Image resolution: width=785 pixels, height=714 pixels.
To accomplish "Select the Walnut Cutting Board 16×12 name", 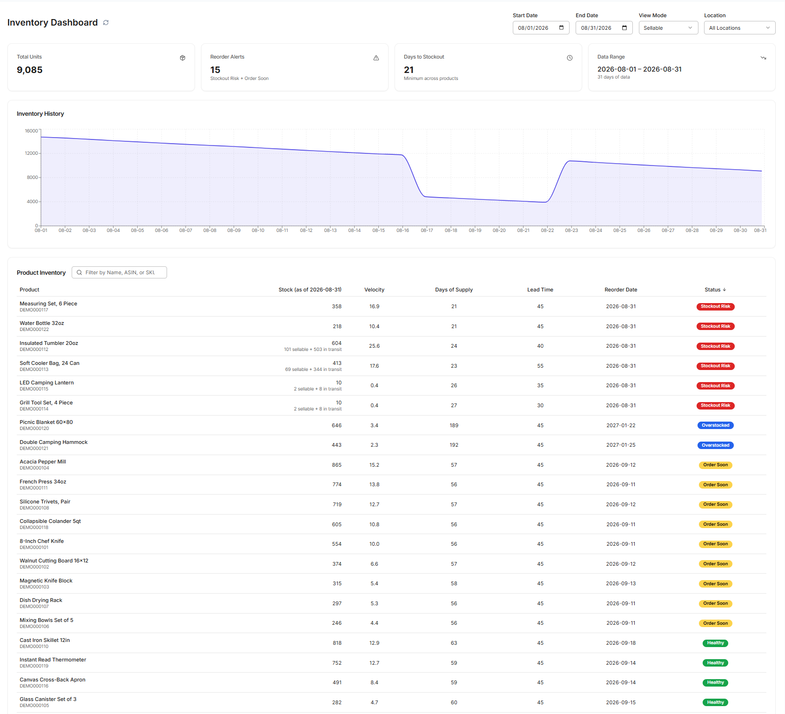I will click(54, 561).
